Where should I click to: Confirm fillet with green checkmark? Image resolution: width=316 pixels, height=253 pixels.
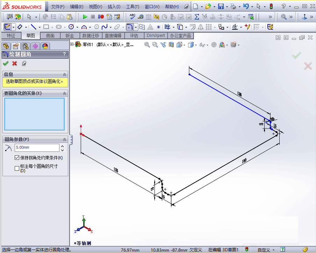(5, 64)
